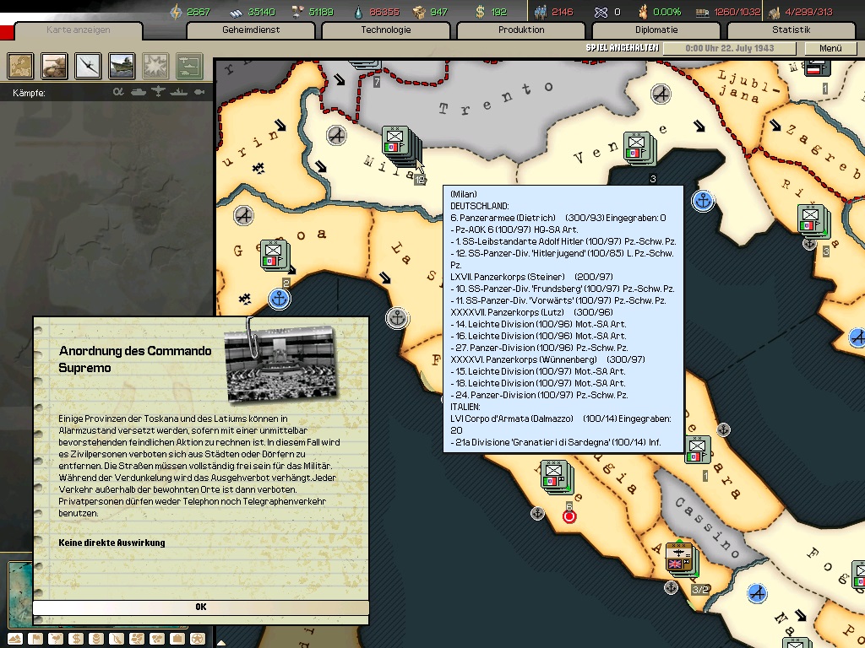This screenshot has width=865, height=648.
Task: Click the manpower soldiers icon in top bar
Action: [x=540, y=12]
